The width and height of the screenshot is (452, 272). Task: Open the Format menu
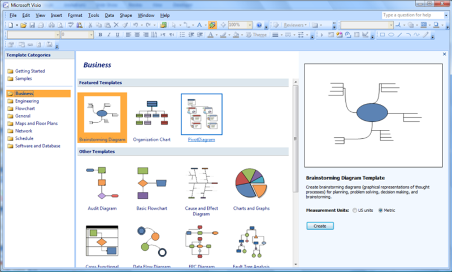[x=75, y=15]
